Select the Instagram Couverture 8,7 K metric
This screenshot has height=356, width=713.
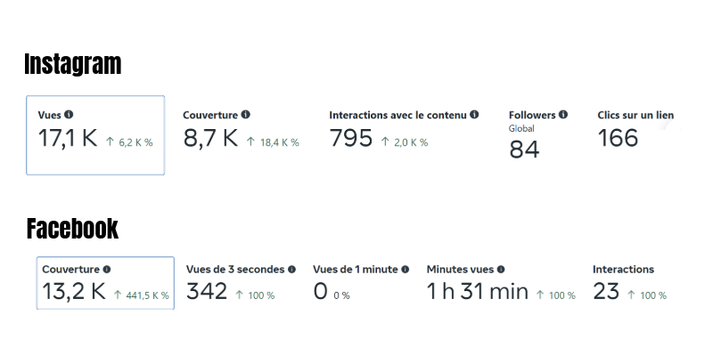coord(241,129)
